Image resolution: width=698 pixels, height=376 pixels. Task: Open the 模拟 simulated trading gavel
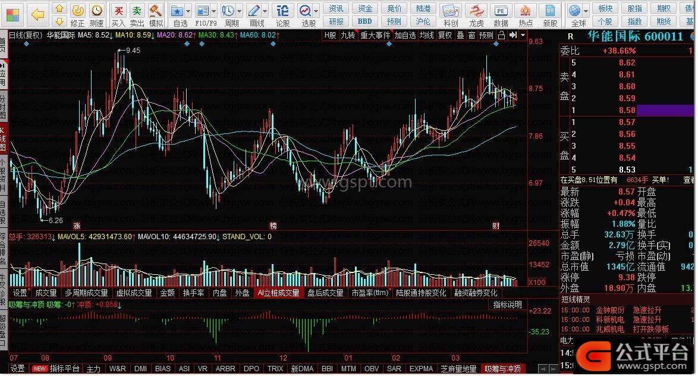155,15
